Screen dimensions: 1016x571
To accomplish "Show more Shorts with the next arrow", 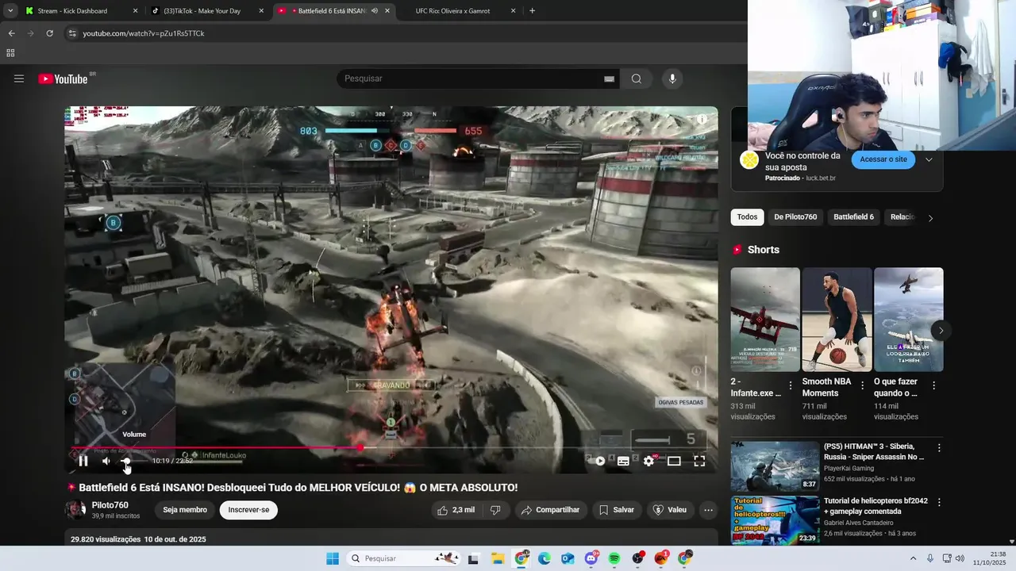I will pos(941,331).
